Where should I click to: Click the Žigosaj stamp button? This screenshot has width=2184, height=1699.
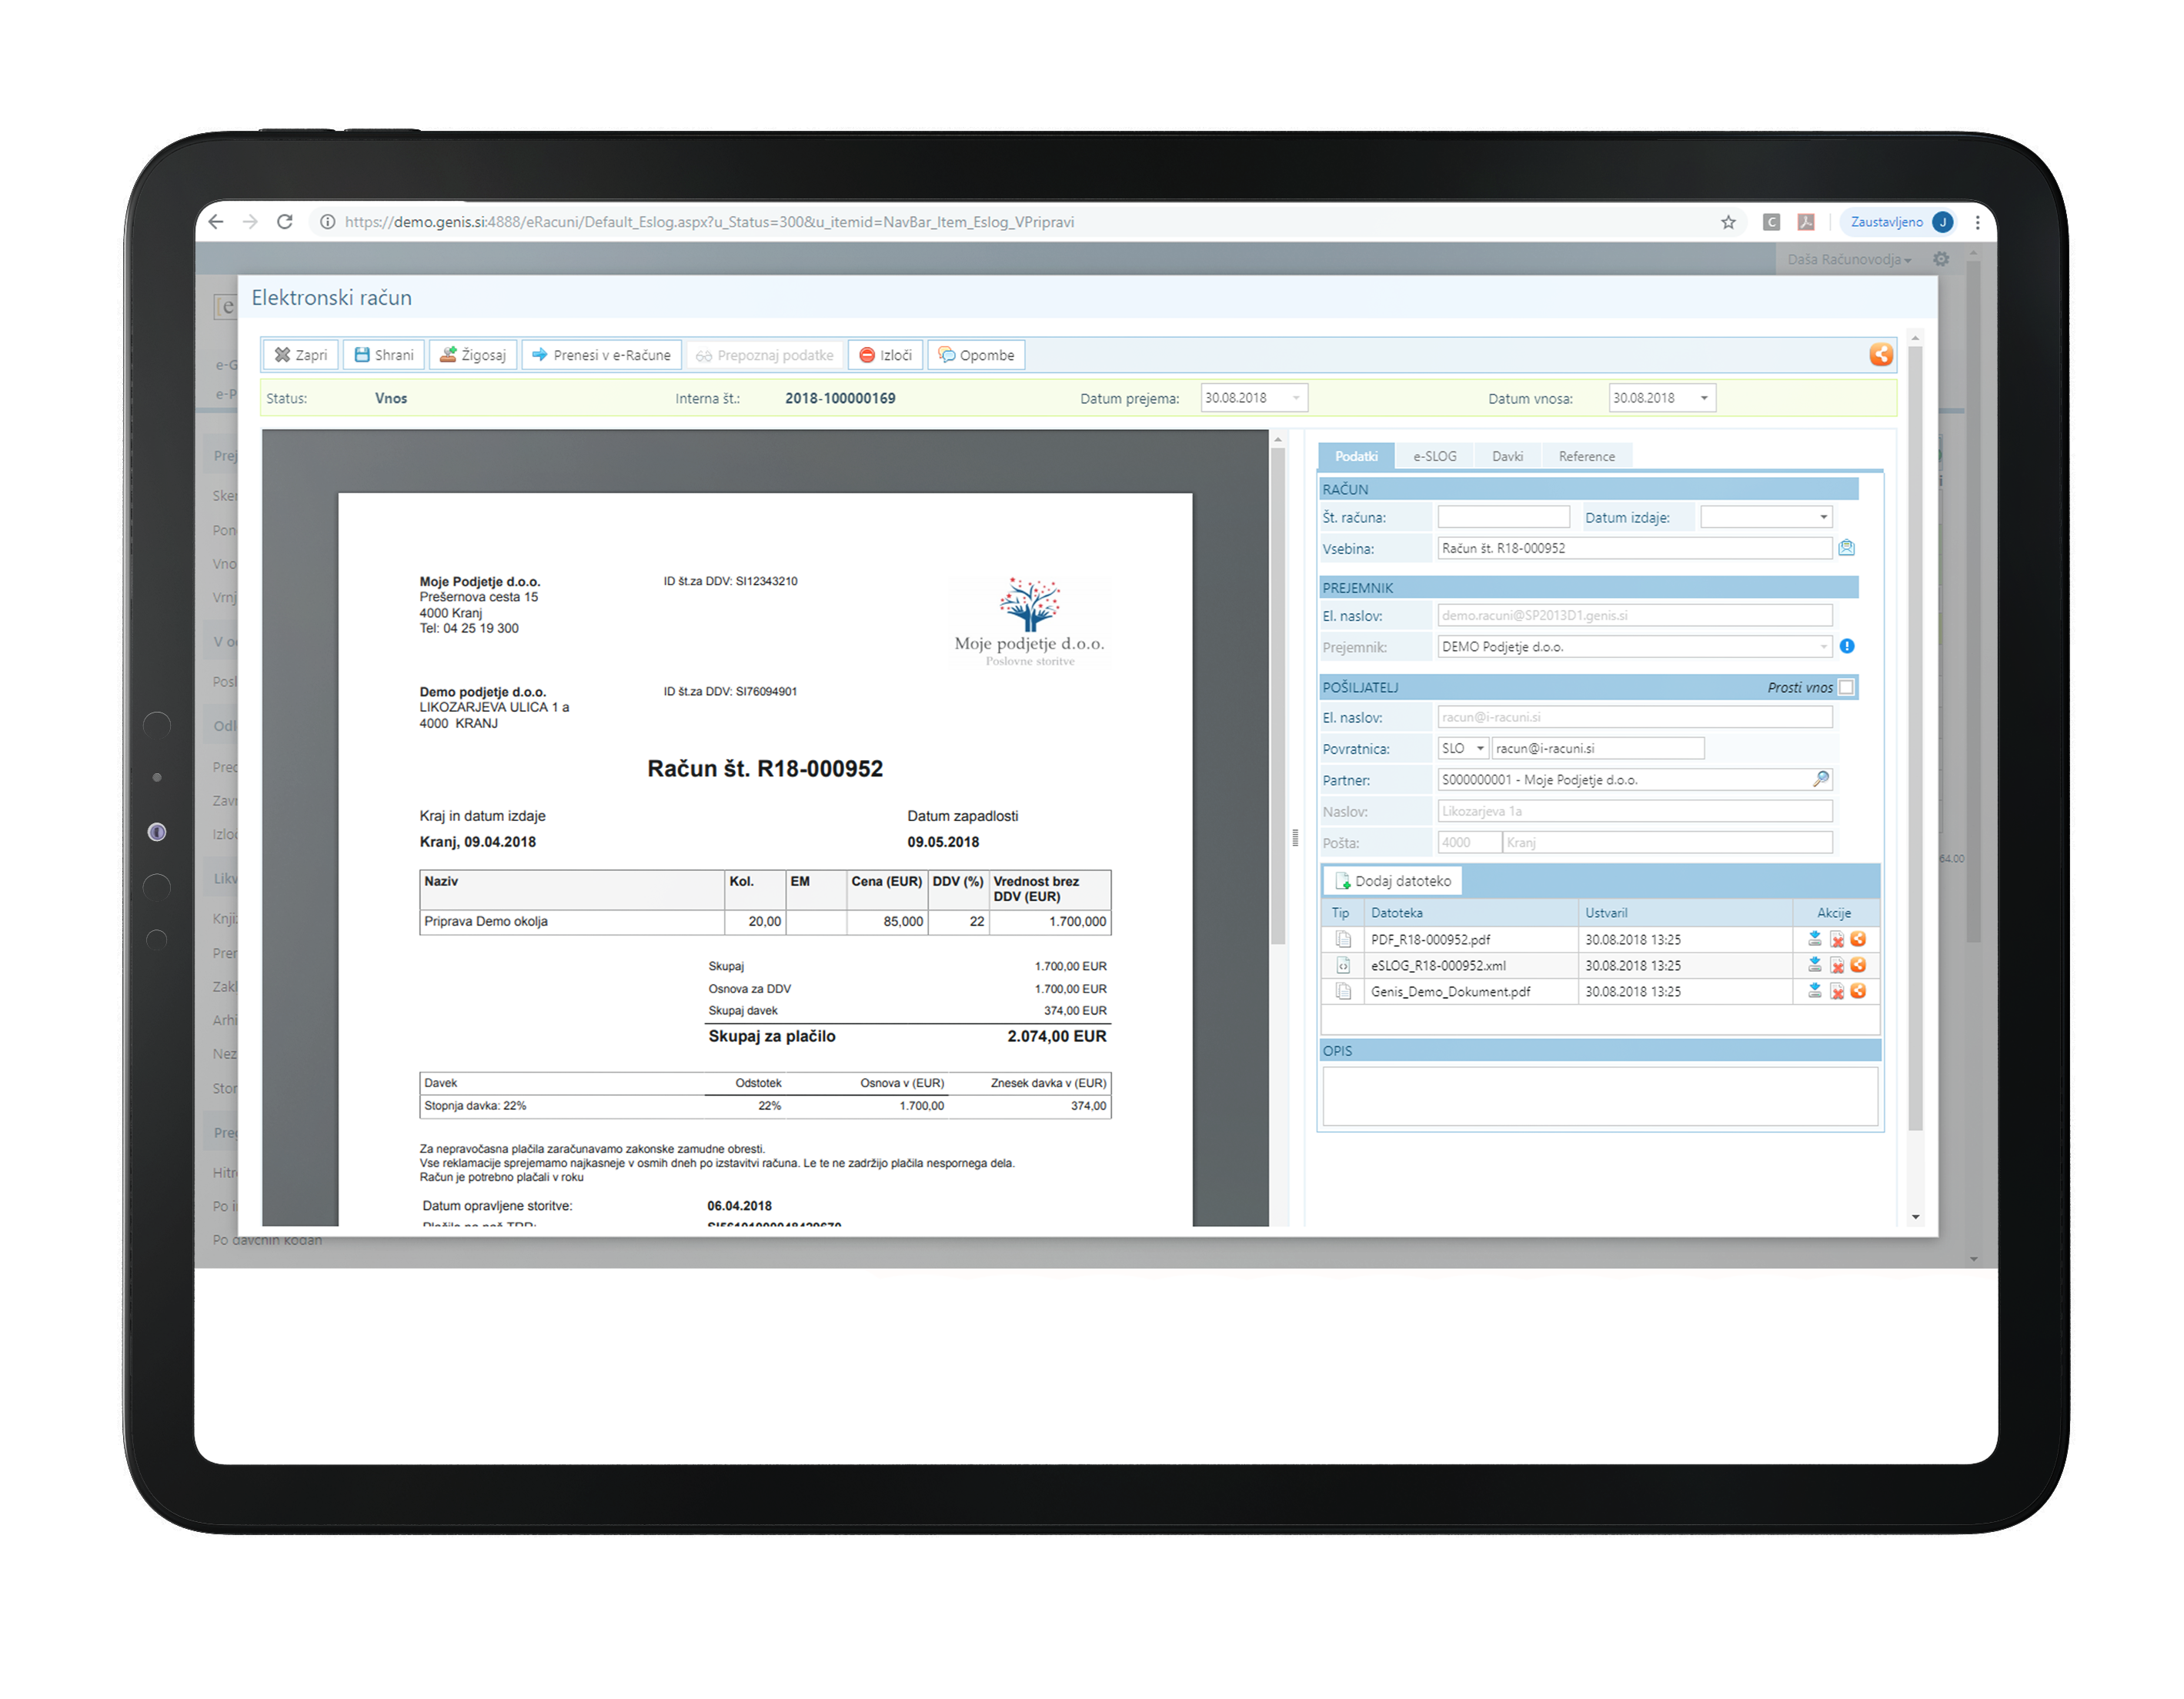[x=473, y=355]
